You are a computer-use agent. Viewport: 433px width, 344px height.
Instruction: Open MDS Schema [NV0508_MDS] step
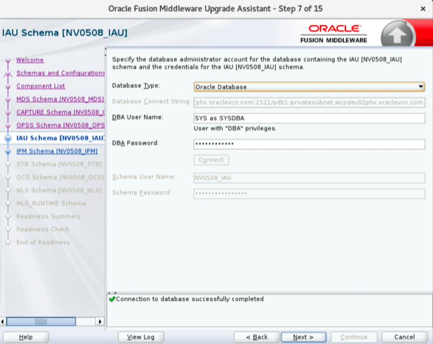pos(60,99)
